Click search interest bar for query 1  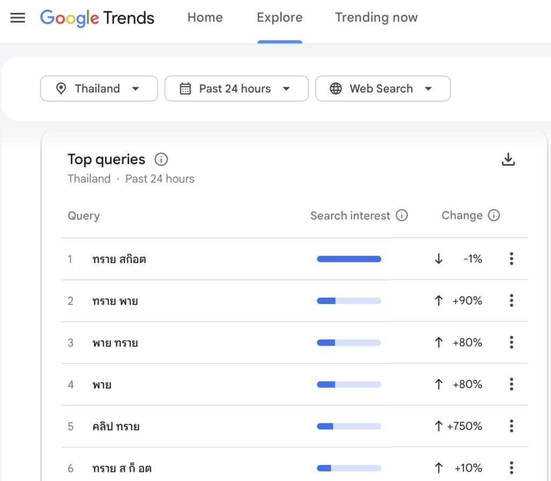click(349, 259)
